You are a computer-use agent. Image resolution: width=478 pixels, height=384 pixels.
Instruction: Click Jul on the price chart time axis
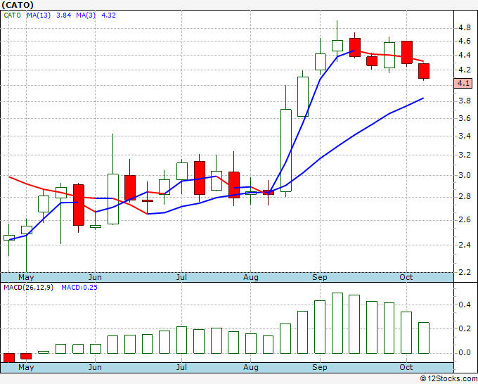tap(181, 277)
